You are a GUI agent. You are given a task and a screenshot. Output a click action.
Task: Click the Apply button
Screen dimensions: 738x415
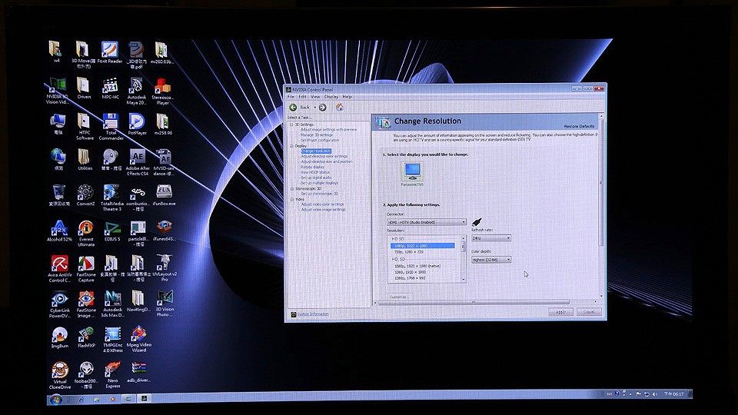pos(560,312)
